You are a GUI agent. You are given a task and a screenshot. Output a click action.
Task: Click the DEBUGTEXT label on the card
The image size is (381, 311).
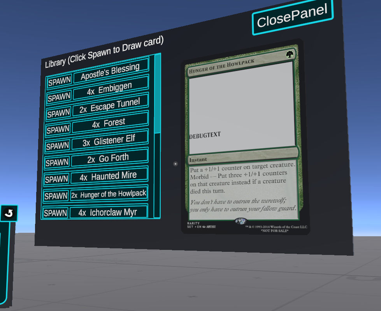pyautogui.click(x=205, y=135)
